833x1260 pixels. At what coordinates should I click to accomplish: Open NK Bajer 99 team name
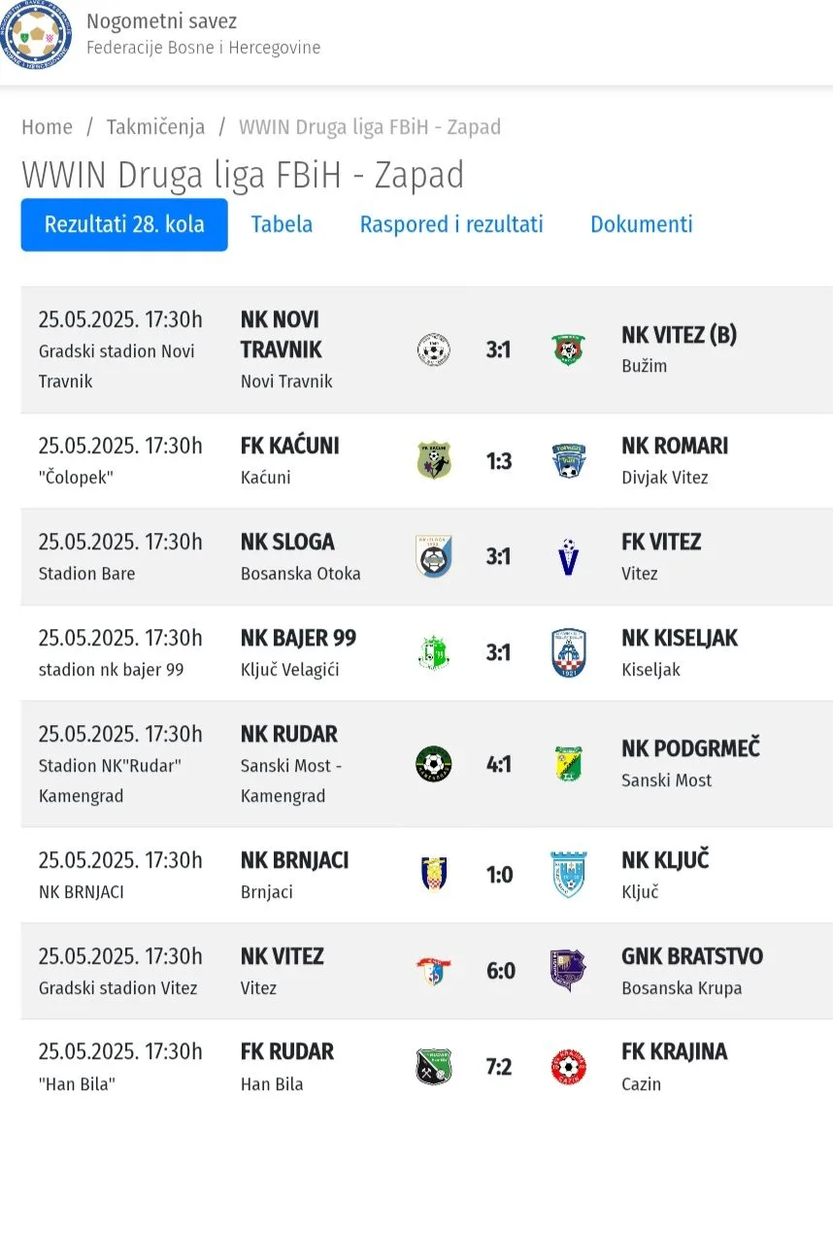point(298,639)
